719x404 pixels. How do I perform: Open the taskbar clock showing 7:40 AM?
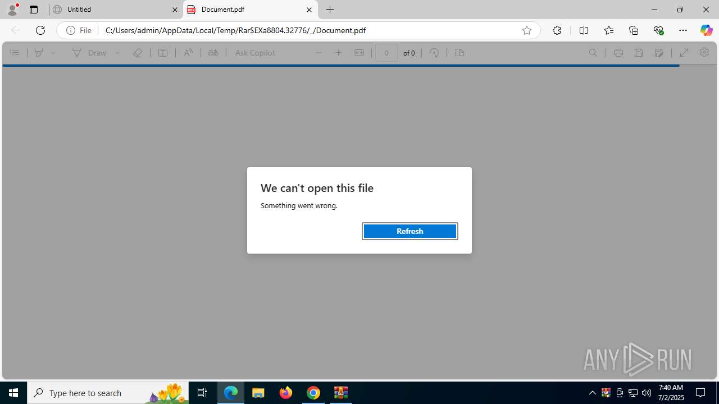pyautogui.click(x=670, y=393)
